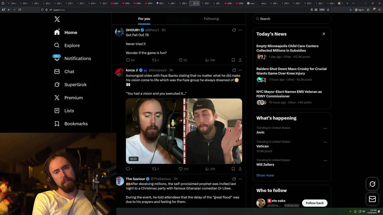Open Explore in the sidebar
The height and width of the screenshot is (215, 383).
[67, 45]
